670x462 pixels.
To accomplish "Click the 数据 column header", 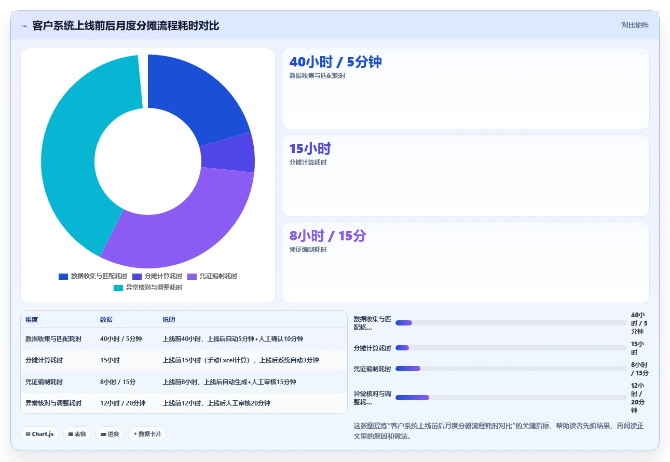I will [x=106, y=320].
